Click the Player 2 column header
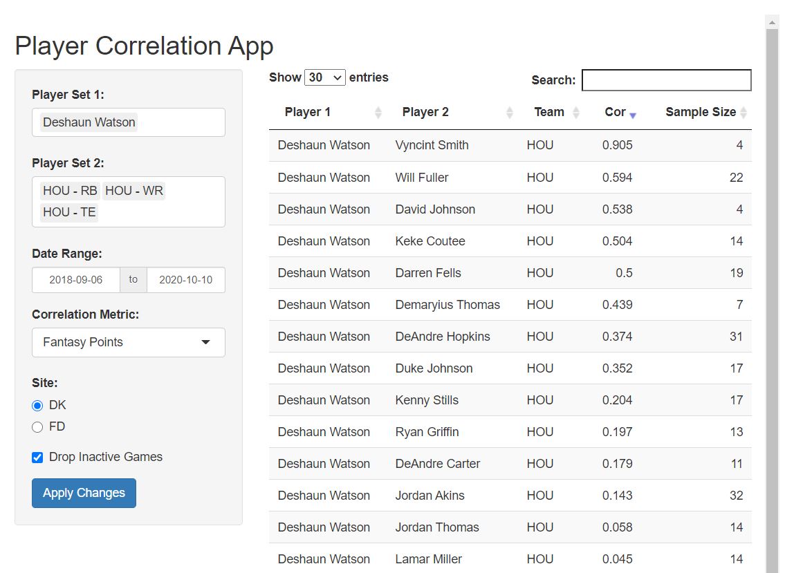 coord(452,112)
